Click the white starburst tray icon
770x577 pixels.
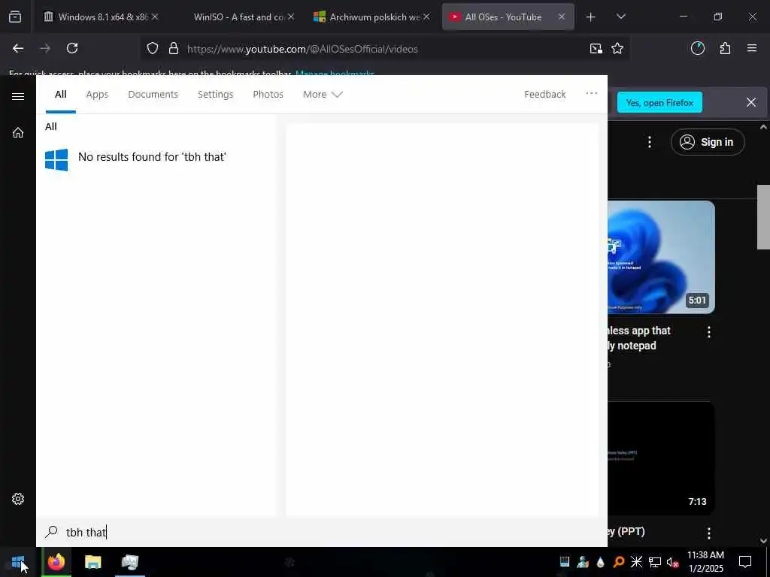[x=636, y=562]
